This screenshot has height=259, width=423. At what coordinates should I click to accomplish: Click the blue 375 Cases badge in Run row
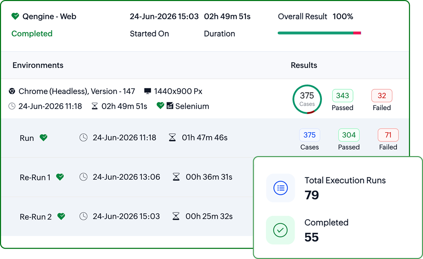coord(310,135)
